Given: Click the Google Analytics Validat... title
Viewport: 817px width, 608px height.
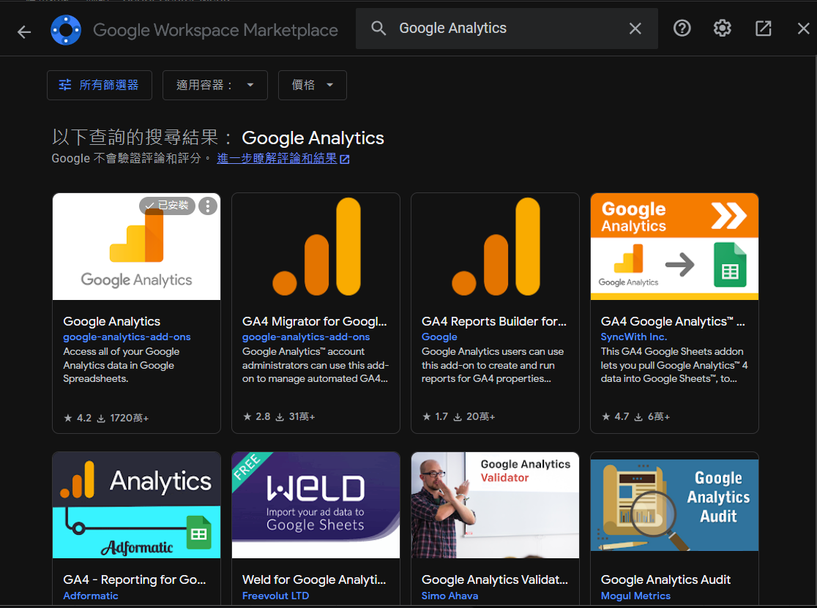Looking at the screenshot, I should coord(494,579).
